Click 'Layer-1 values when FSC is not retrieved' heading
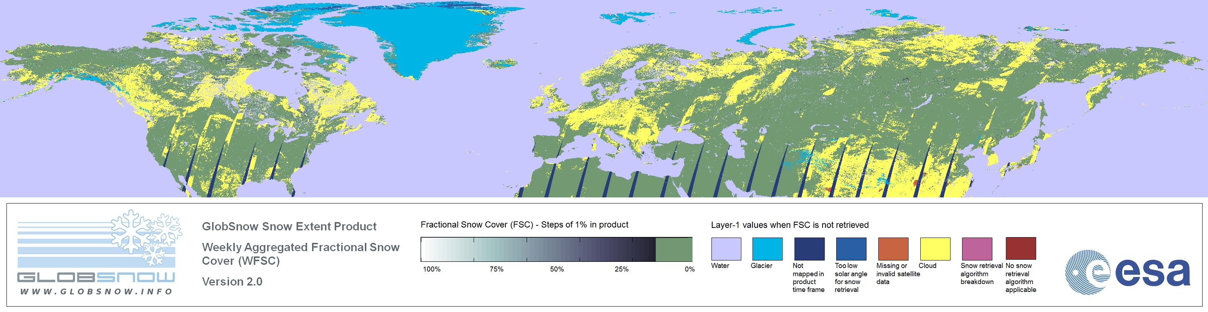This screenshot has width=1208, height=312. [790, 225]
